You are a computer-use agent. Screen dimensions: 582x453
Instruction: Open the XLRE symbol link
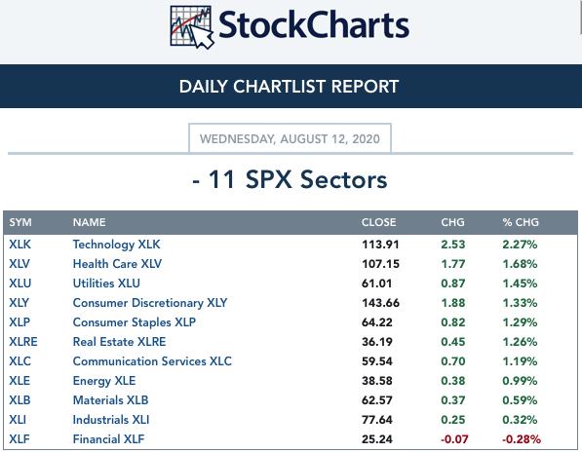click(x=23, y=342)
